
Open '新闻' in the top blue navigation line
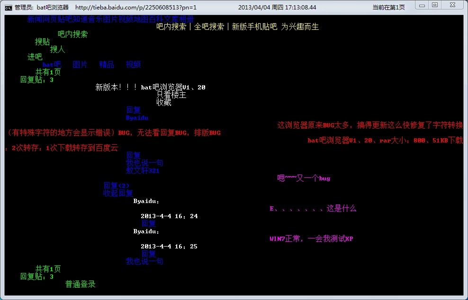pyautogui.click(x=35, y=19)
